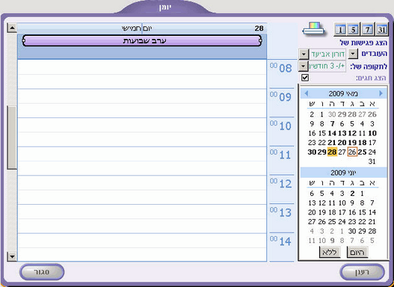This screenshot has height=287, width=394.
Task: Select the 12:00 time label
Action: click(281, 184)
